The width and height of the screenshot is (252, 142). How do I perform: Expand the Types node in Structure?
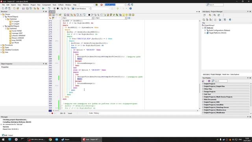click(1, 47)
